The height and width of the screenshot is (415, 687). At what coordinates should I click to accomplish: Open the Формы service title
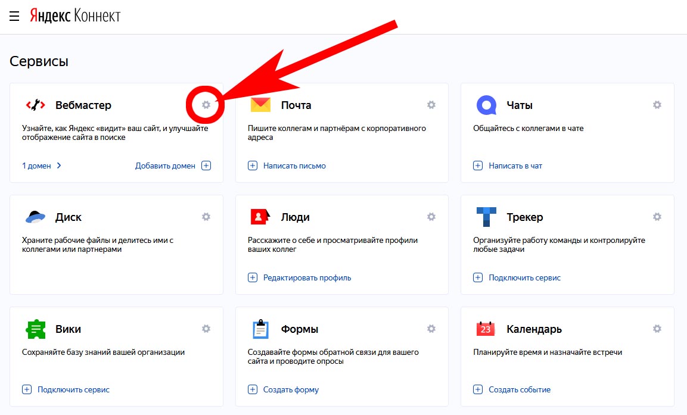pos(300,329)
